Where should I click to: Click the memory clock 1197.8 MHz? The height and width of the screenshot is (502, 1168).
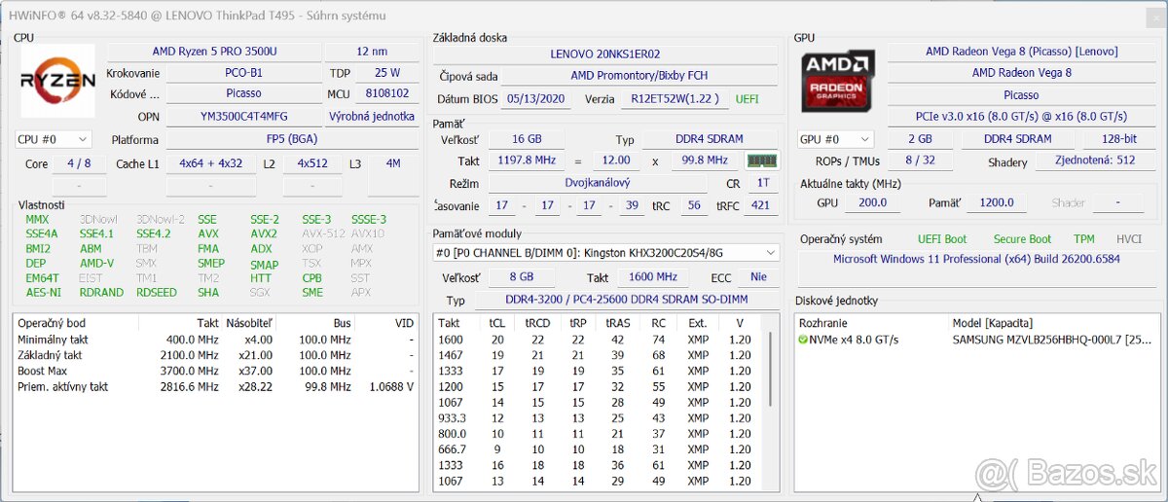pos(526,161)
